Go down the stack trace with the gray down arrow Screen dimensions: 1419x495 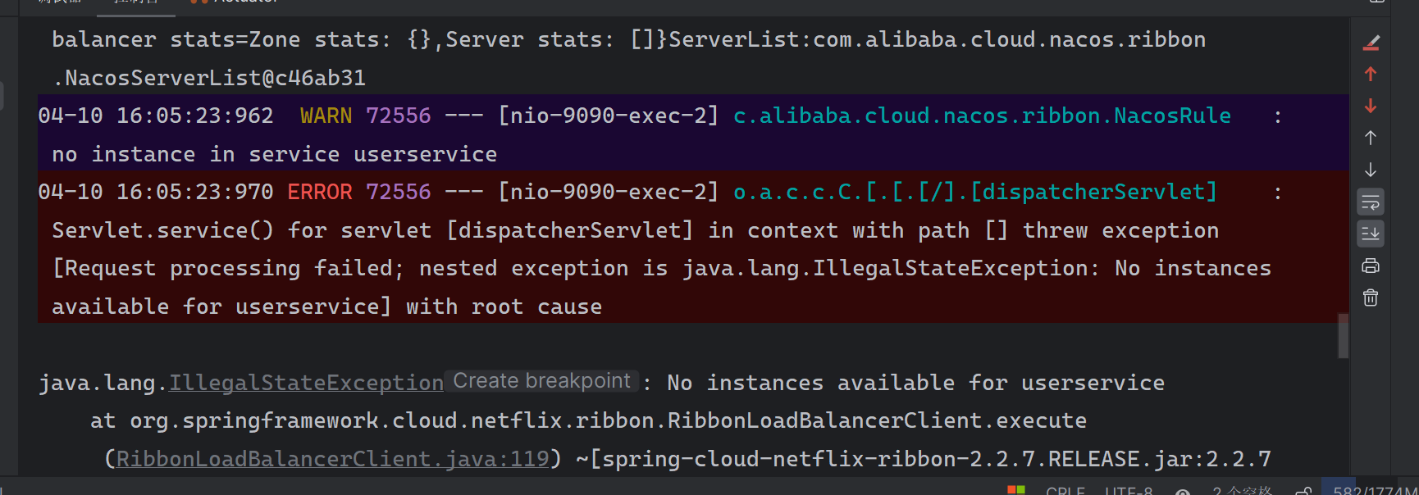[x=1371, y=170]
